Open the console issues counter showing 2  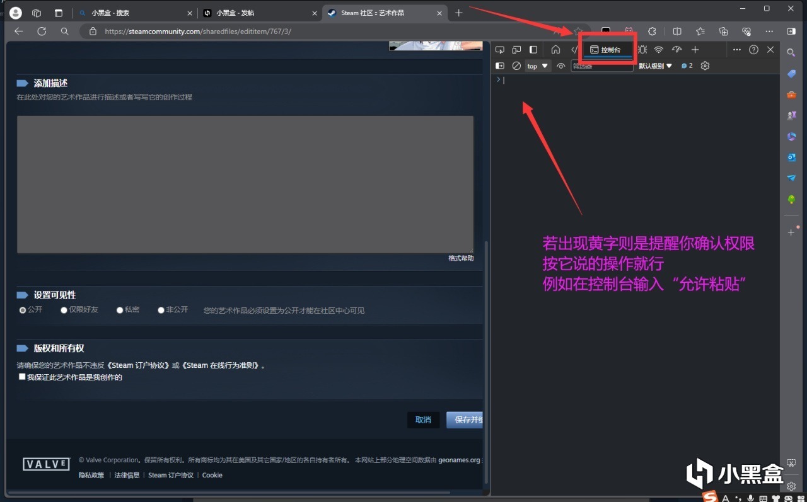[687, 66]
